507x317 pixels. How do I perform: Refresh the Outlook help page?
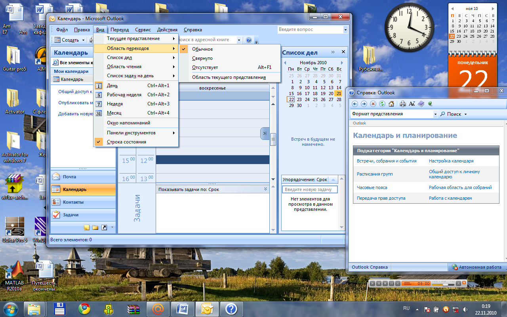(382, 104)
